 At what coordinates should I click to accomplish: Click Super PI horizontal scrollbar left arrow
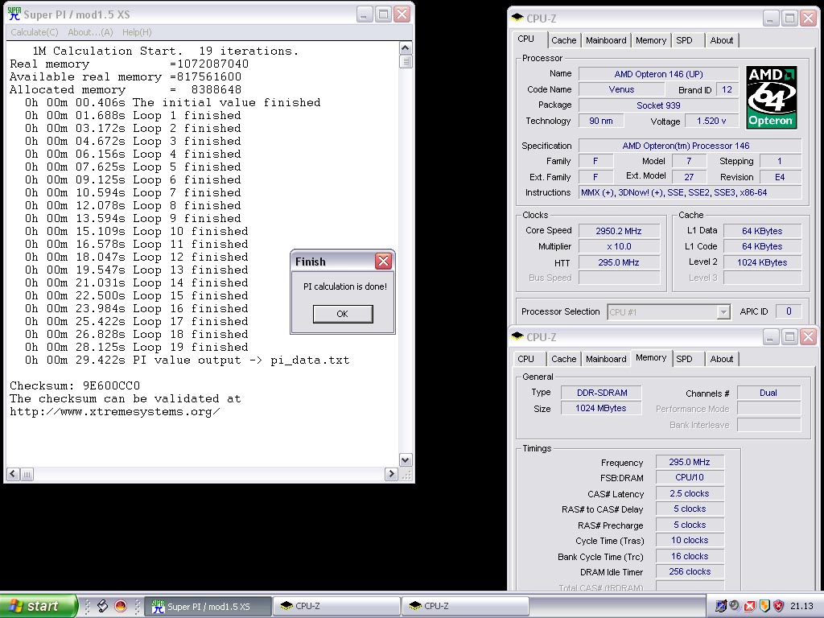point(13,474)
